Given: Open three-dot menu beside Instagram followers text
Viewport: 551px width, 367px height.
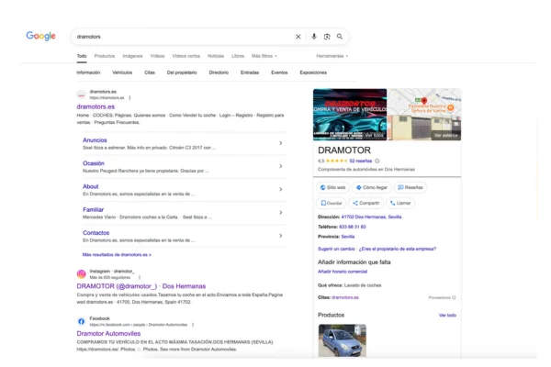Looking at the screenshot, I should pos(140,277).
